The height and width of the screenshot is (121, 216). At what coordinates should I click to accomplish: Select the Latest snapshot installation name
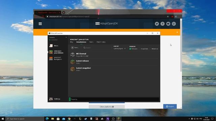click(x=83, y=68)
